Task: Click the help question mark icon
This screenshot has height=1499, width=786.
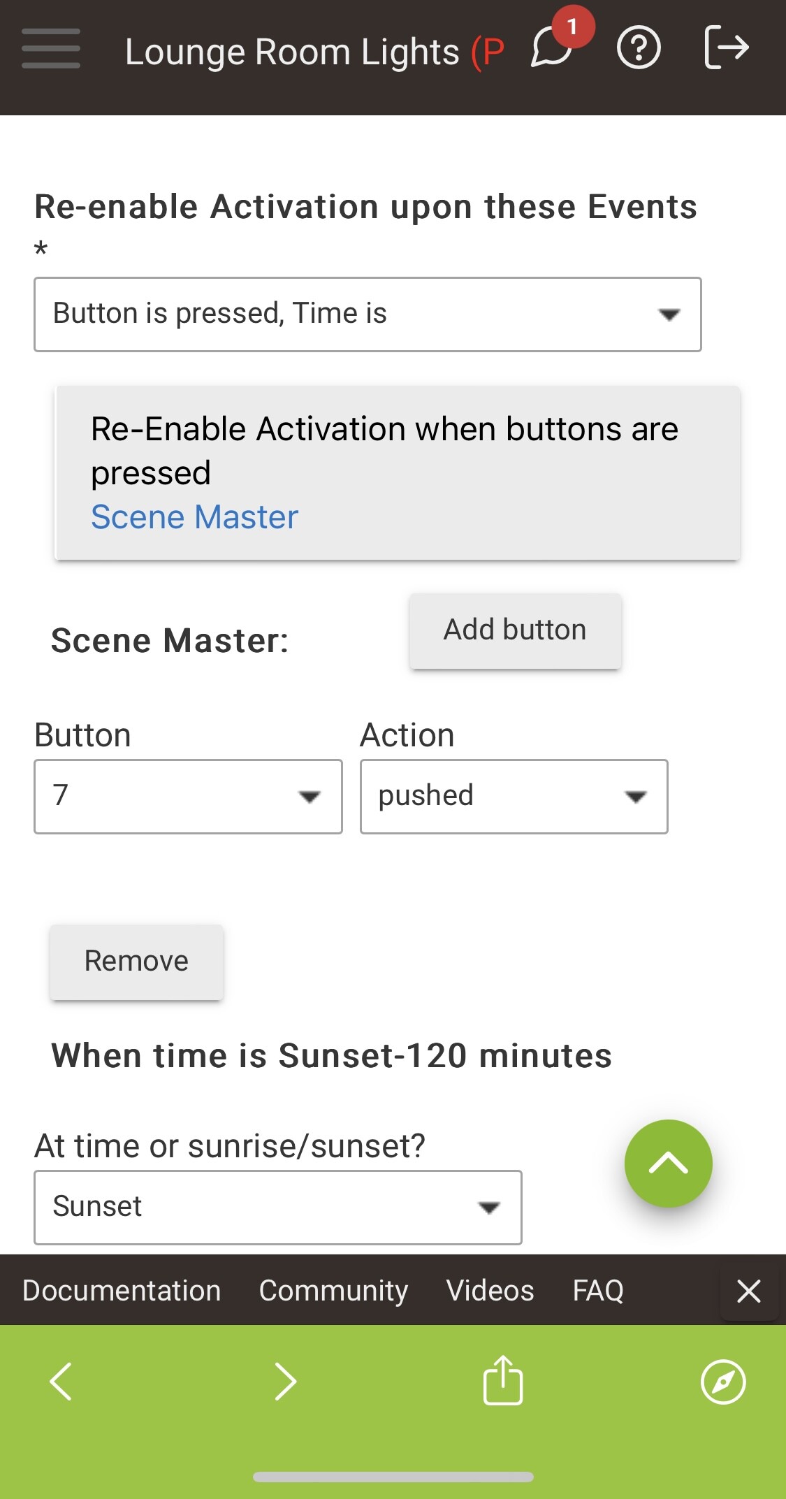Action: click(x=639, y=48)
